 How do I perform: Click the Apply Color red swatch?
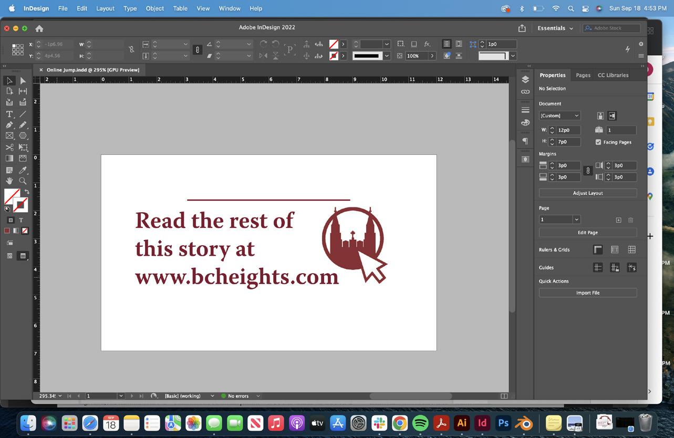(x=7, y=231)
